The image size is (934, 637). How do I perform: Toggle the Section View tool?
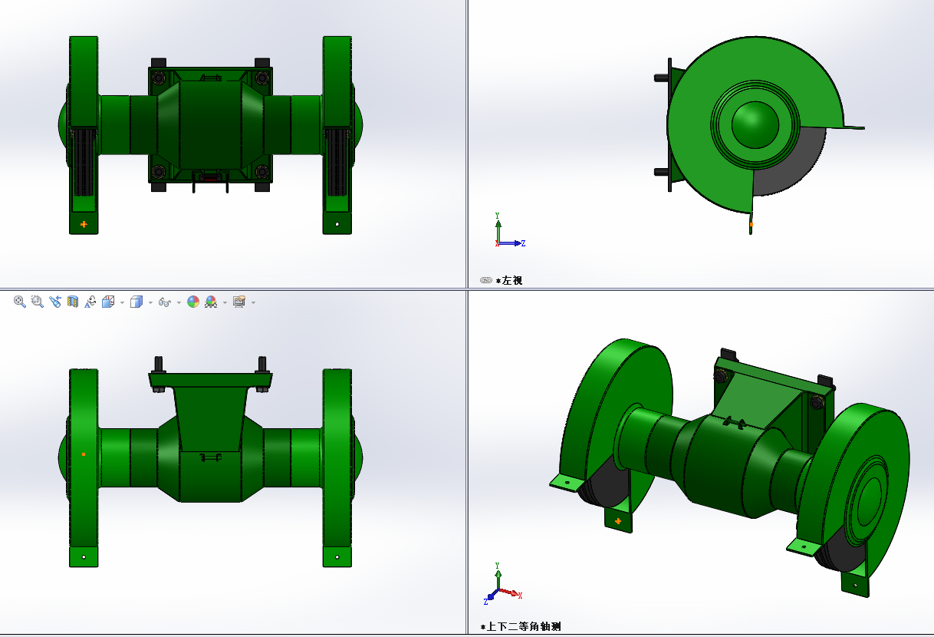click(73, 302)
